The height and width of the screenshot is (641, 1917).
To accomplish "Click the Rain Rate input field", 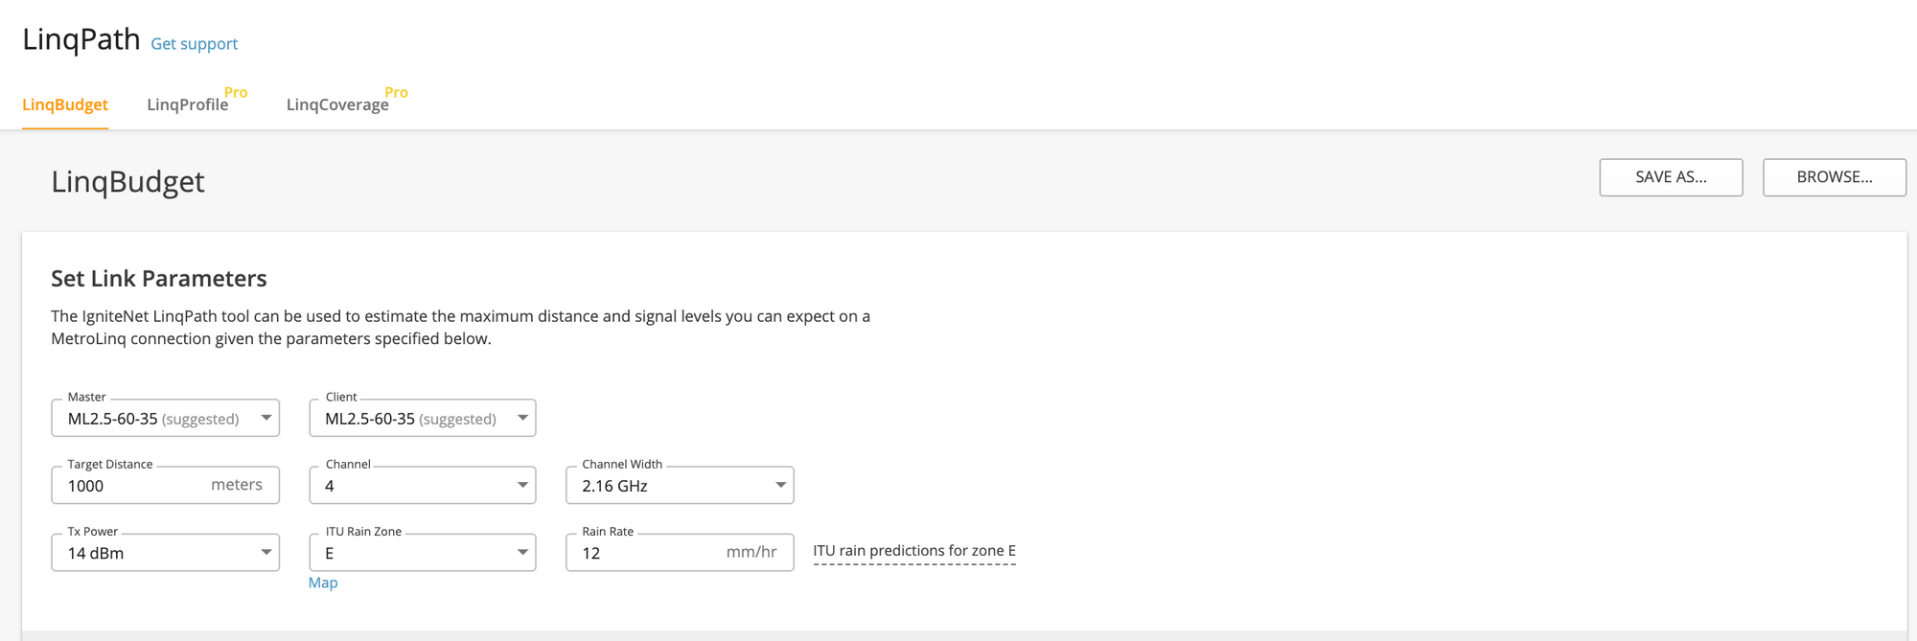I will click(x=680, y=553).
